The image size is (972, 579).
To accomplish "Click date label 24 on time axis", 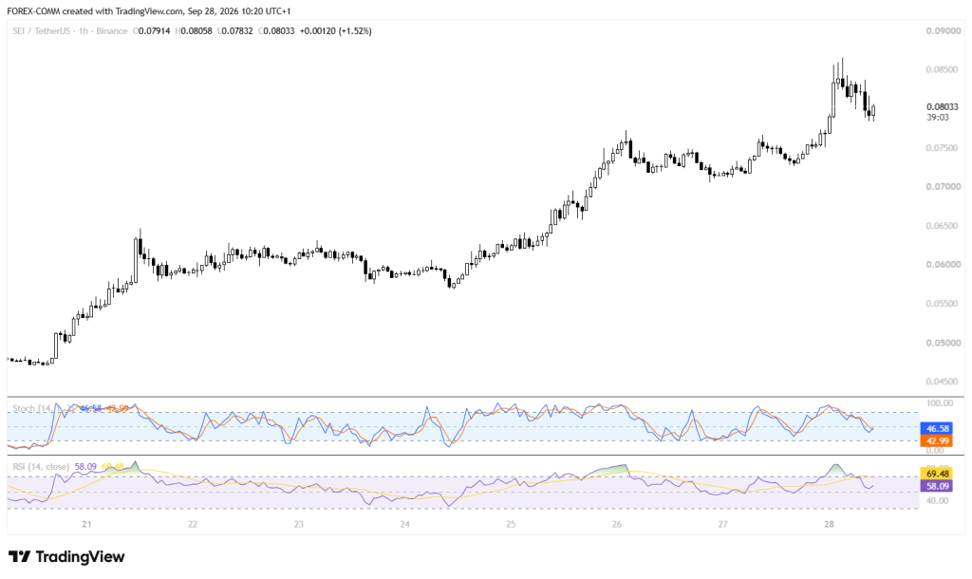I will (404, 525).
